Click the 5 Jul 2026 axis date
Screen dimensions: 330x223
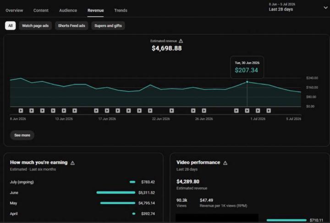tap(294, 119)
